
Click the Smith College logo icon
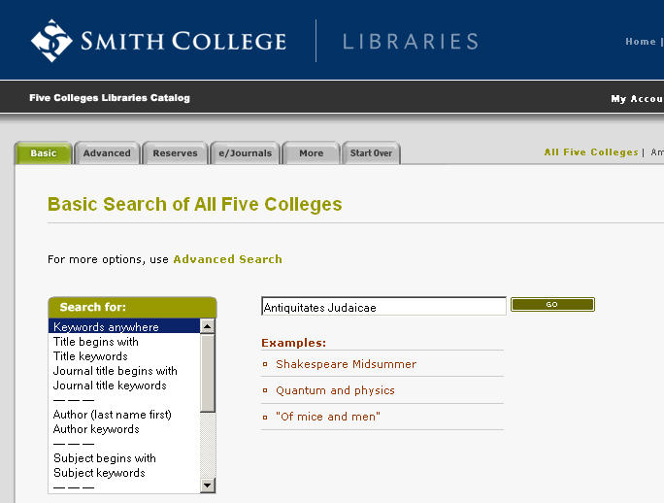coord(51,41)
